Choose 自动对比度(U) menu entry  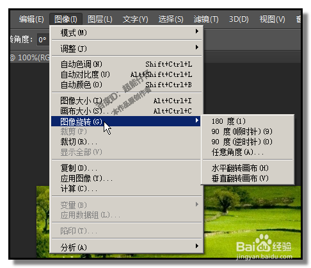(x=126, y=74)
